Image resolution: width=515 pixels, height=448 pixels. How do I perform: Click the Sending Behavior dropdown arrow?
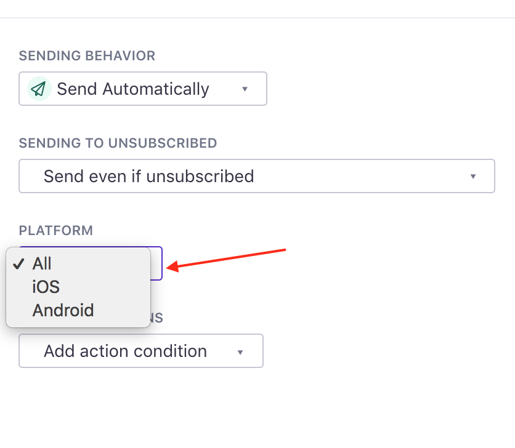[x=245, y=89]
